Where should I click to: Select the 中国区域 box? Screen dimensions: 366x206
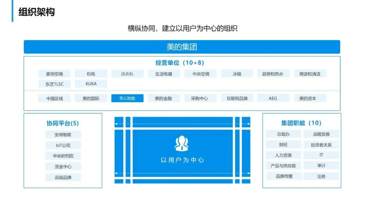point(54,98)
